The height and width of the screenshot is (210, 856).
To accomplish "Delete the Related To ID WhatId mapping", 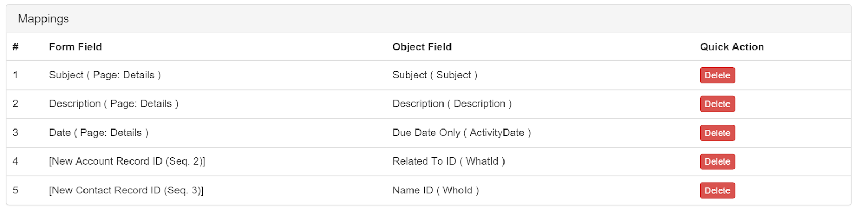I will 717,161.
